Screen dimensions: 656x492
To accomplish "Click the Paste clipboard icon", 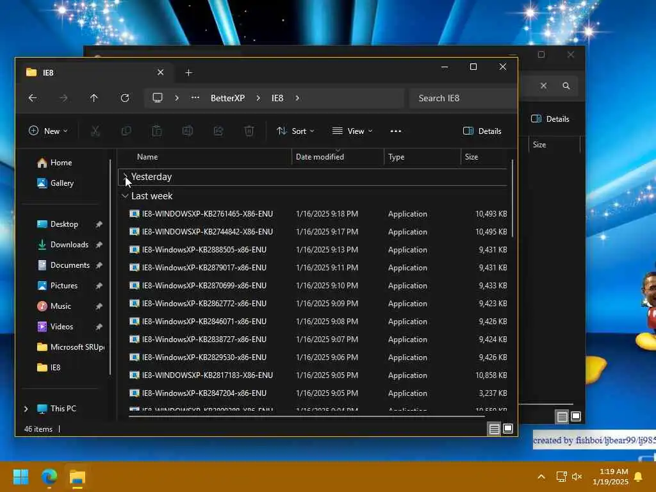I will pos(157,131).
